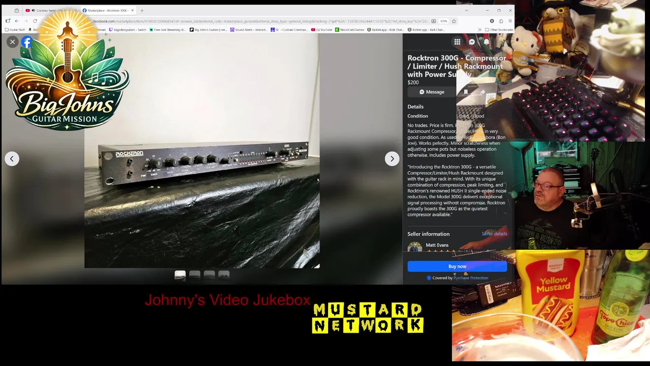Open the Custom Commands bookmark

coord(289,30)
